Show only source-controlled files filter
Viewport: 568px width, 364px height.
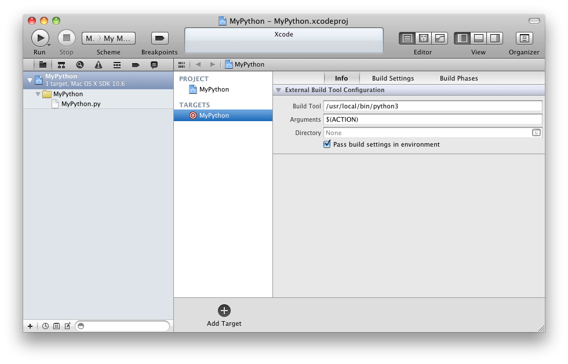(x=57, y=326)
